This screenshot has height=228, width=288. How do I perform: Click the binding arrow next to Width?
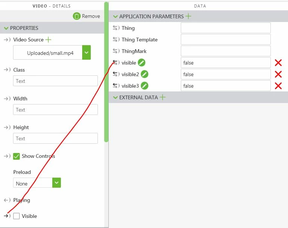coord(7,99)
